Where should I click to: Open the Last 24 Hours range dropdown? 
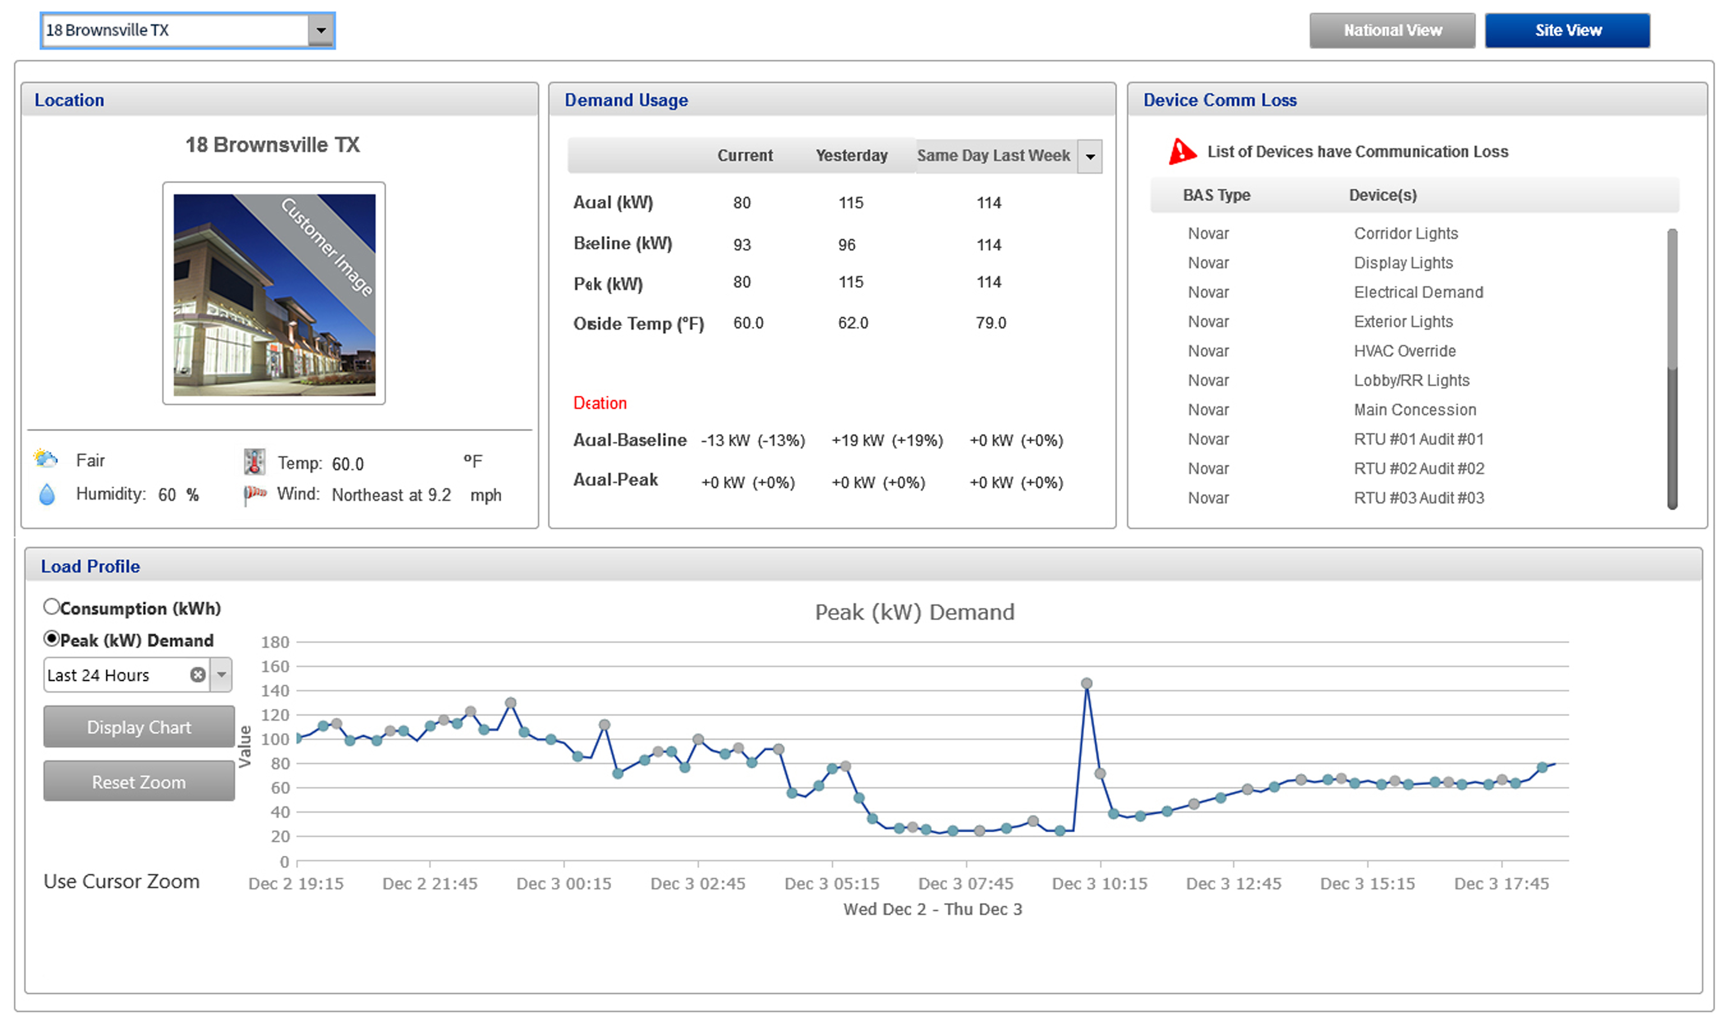pyautogui.click(x=222, y=675)
